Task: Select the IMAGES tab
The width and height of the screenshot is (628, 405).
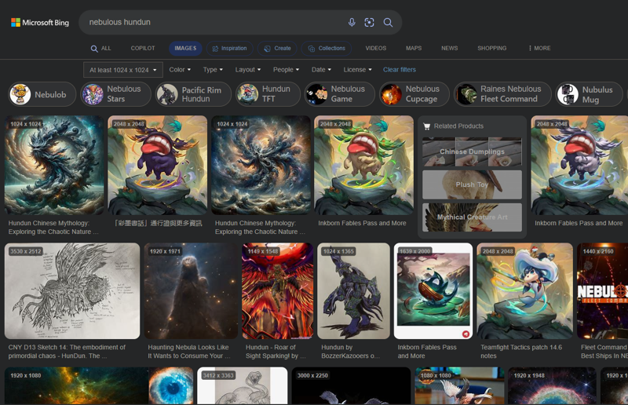Action: click(185, 49)
